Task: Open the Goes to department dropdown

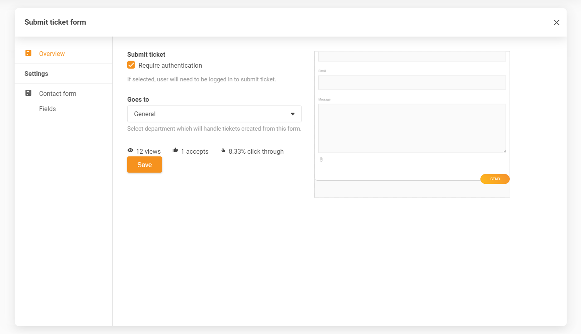Action: 214,114
